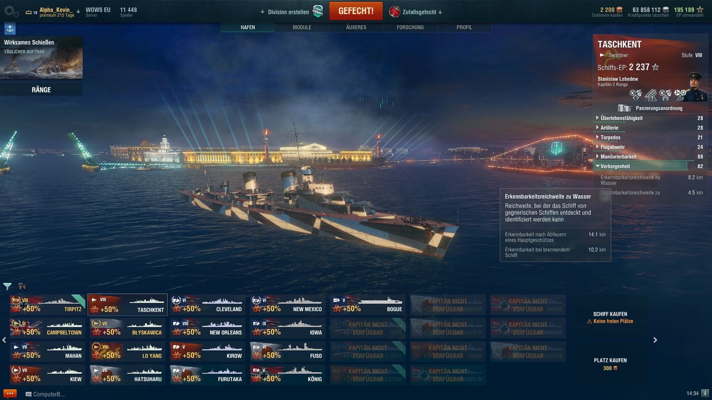Click the Panzerungsanordnung armor layout icon

(625, 108)
